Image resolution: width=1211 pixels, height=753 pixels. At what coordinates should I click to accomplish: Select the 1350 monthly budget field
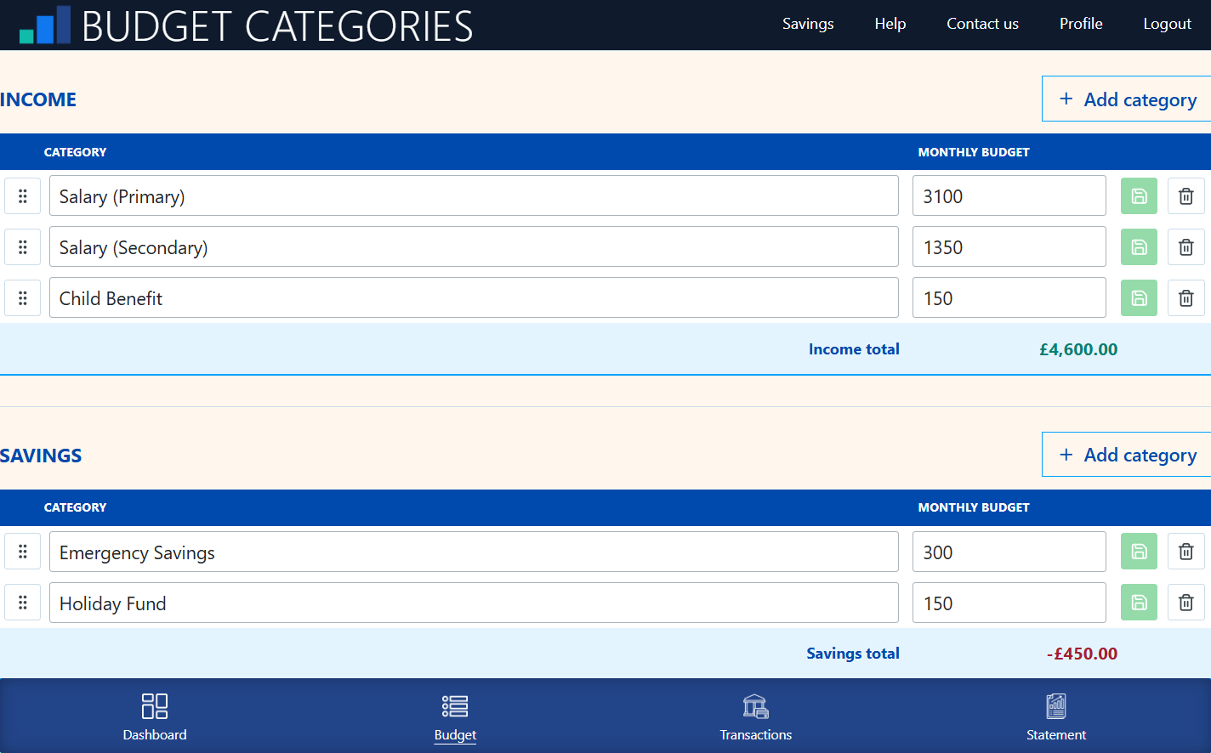tap(1009, 246)
